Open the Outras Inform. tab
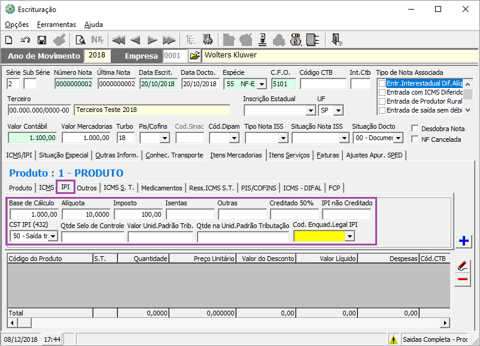The height and width of the screenshot is (346, 480). pyautogui.click(x=117, y=155)
